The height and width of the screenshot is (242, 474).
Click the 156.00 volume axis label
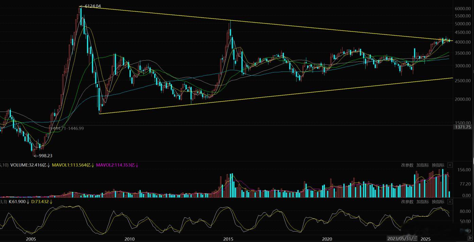point(464,169)
